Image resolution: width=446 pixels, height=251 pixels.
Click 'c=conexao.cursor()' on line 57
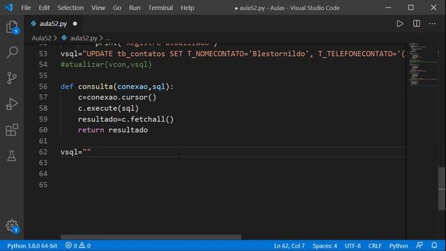tap(117, 98)
